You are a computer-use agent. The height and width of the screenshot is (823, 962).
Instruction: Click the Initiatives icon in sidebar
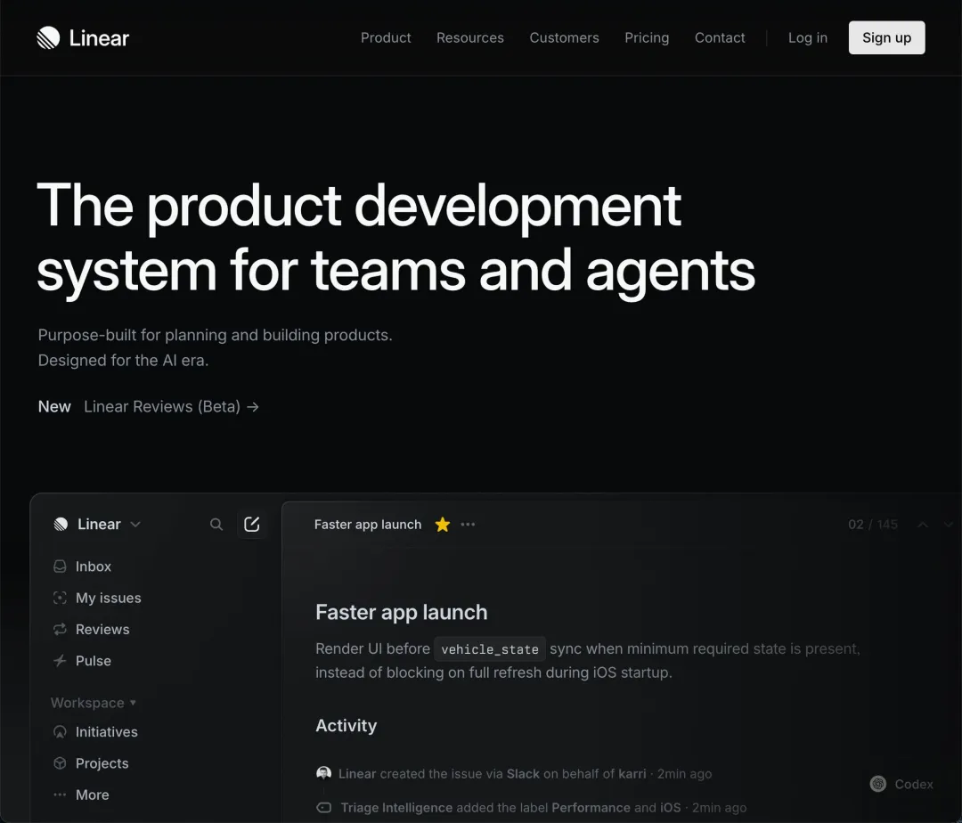click(x=60, y=732)
